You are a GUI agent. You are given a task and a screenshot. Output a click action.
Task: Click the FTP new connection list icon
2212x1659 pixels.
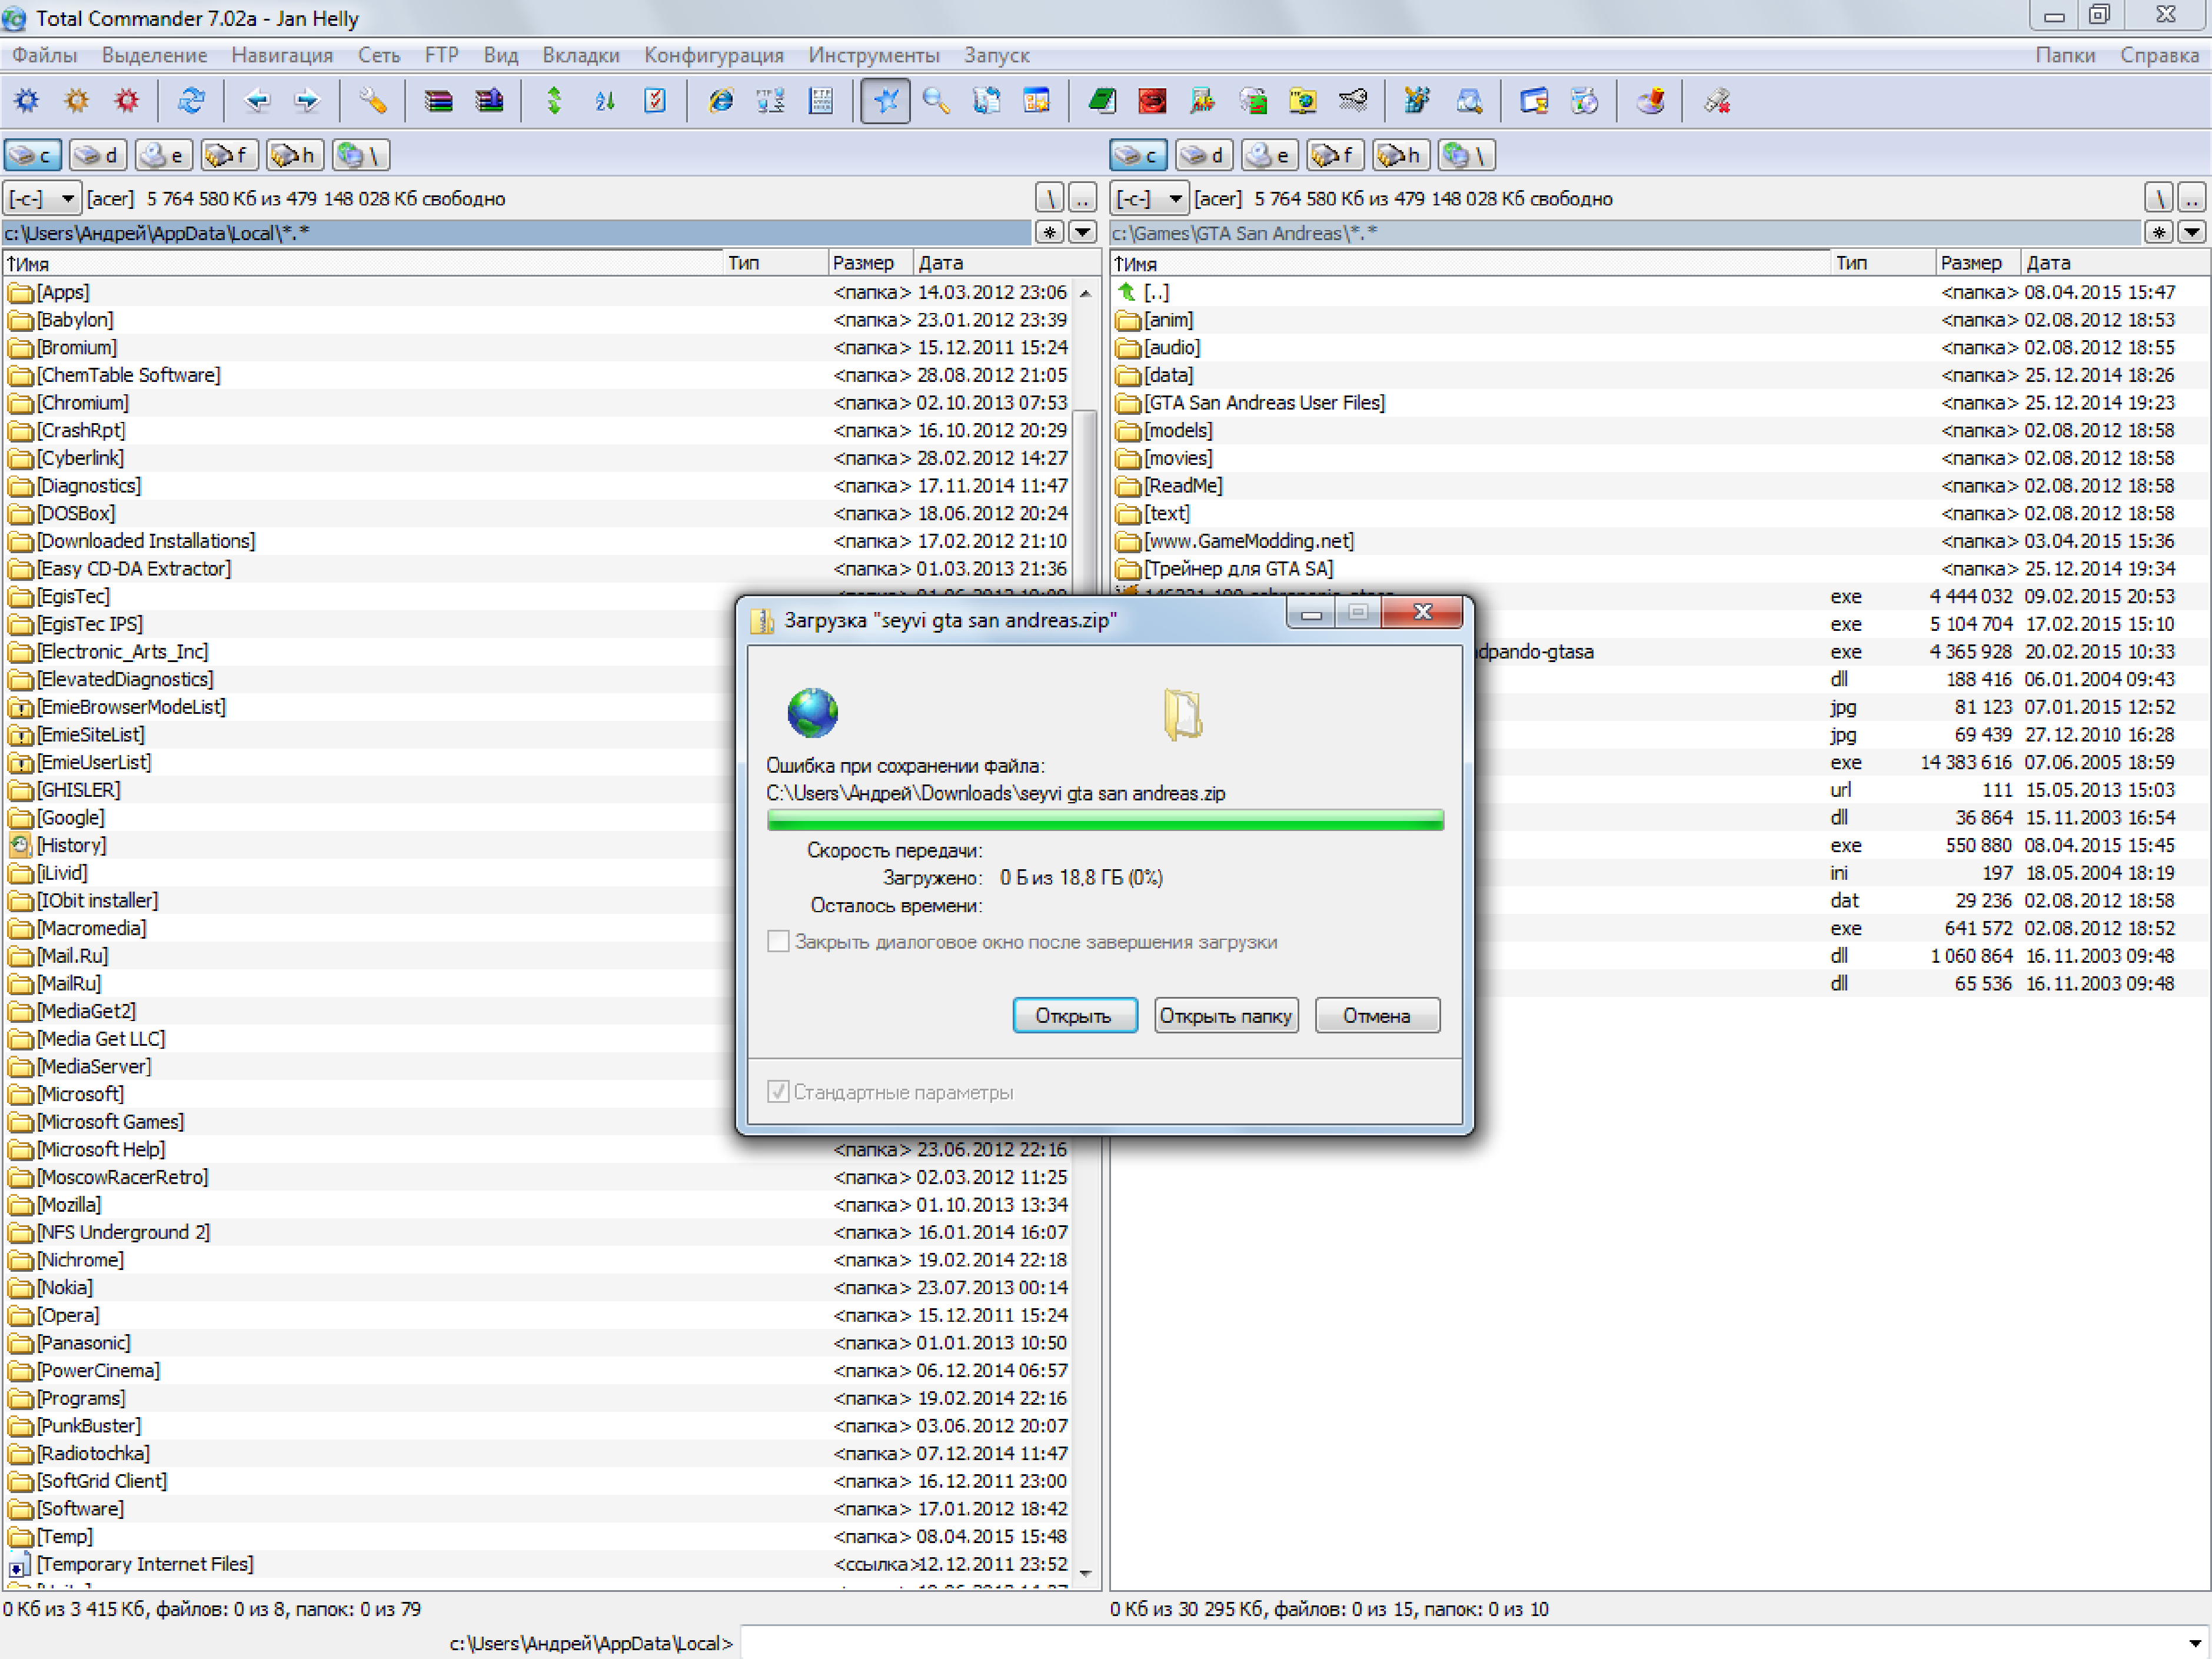(x=821, y=101)
